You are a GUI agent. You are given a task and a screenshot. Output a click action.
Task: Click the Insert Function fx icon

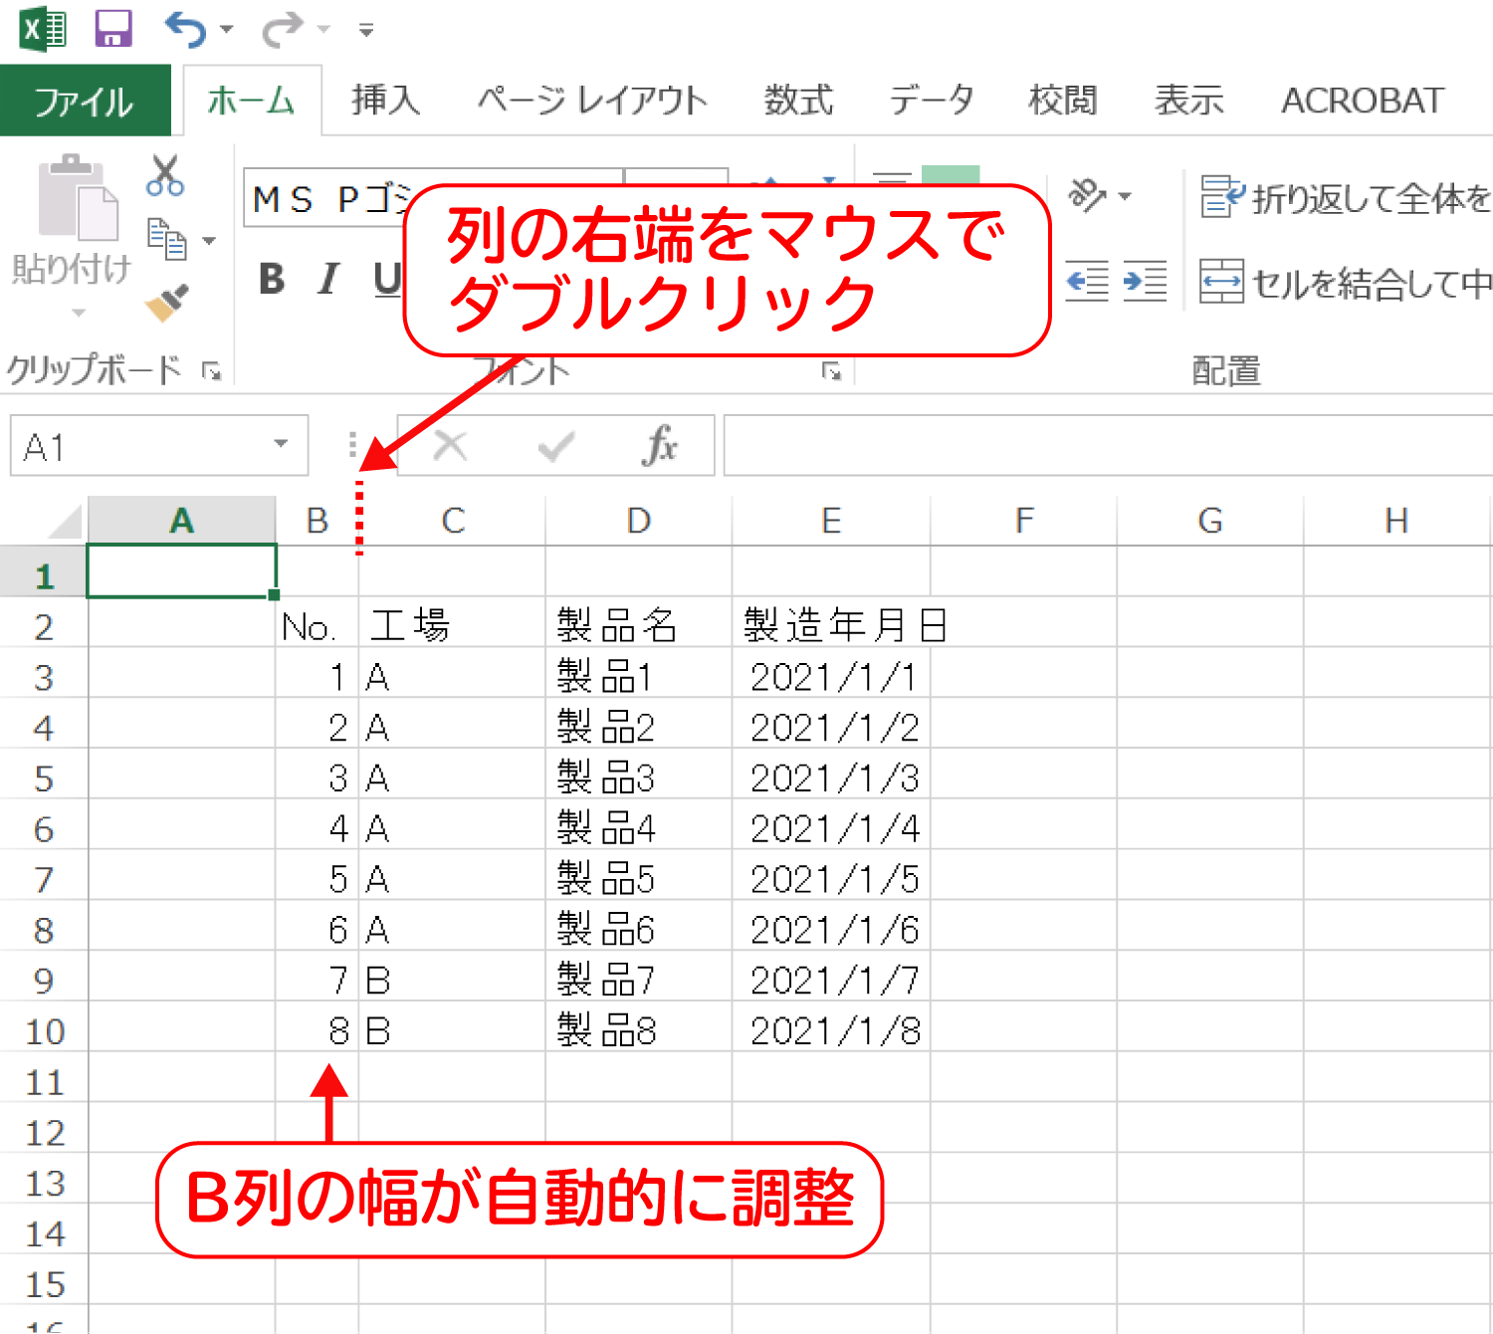(x=661, y=445)
